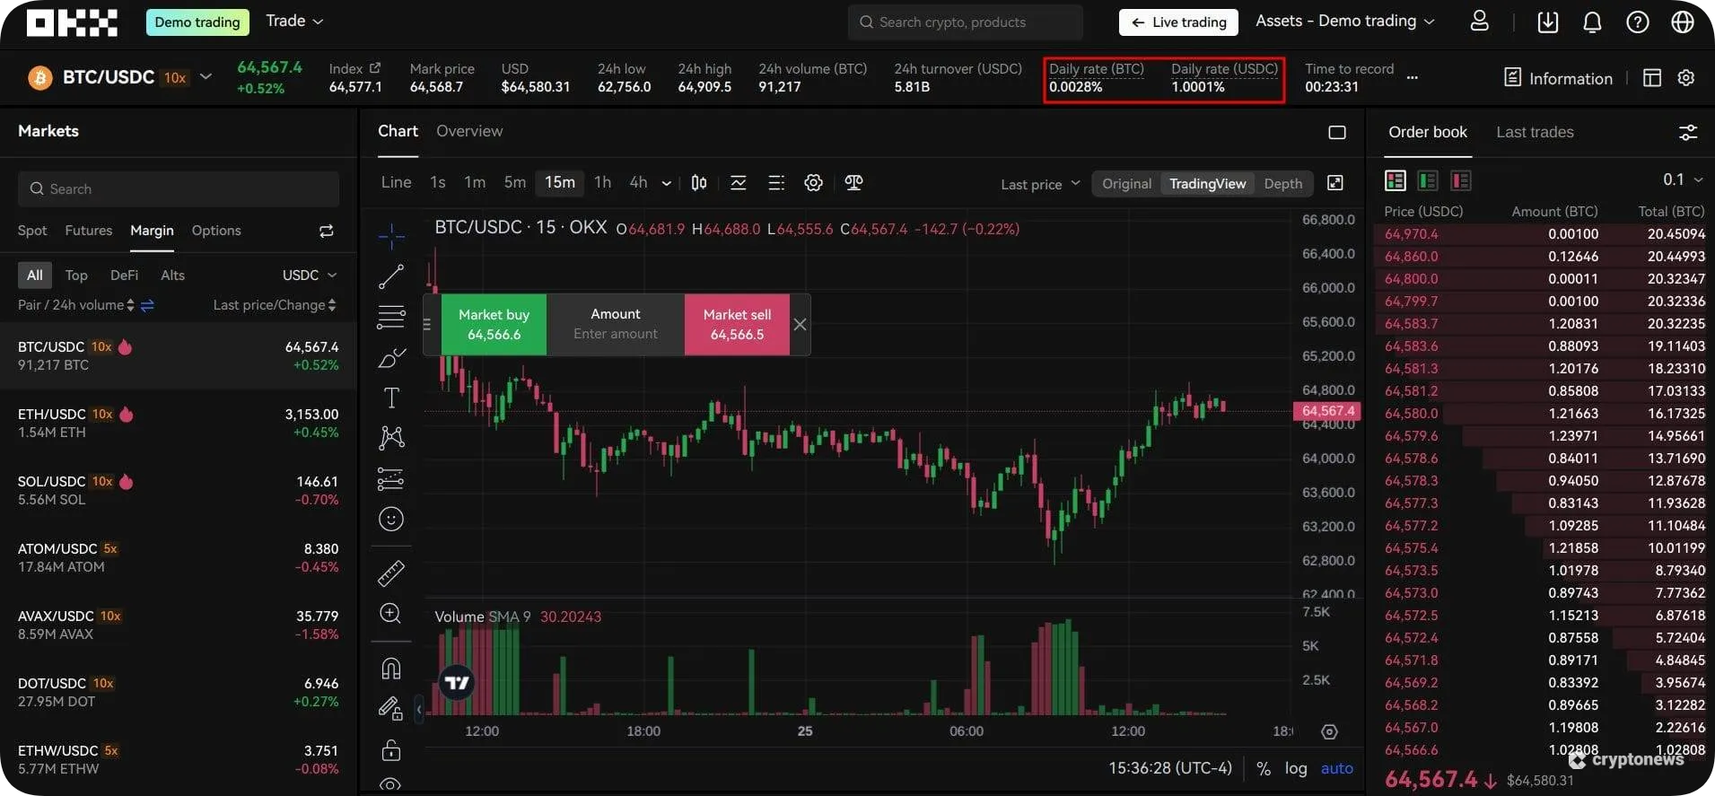The image size is (1715, 796).
Task: Open trading settings gear in header
Action: (1686, 78)
